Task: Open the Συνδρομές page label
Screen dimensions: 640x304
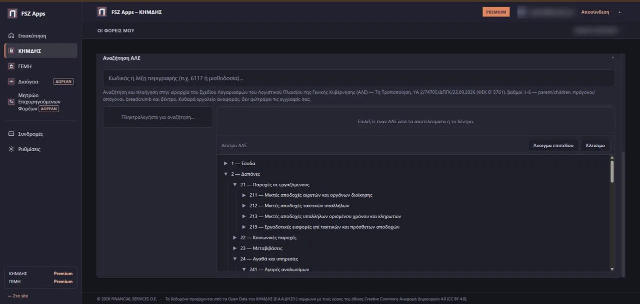Action: 30,134
